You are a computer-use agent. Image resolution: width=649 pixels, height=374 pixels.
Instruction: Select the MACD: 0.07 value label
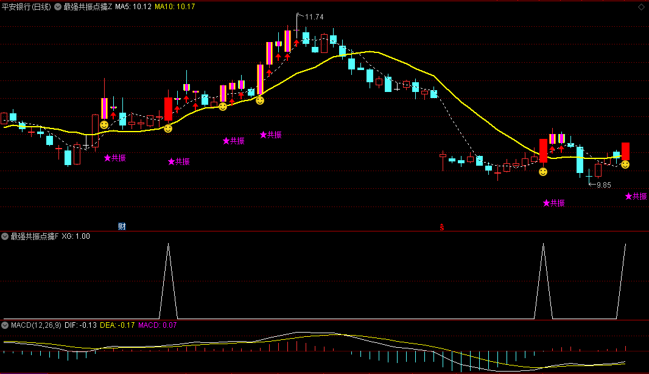pos(157,325)
